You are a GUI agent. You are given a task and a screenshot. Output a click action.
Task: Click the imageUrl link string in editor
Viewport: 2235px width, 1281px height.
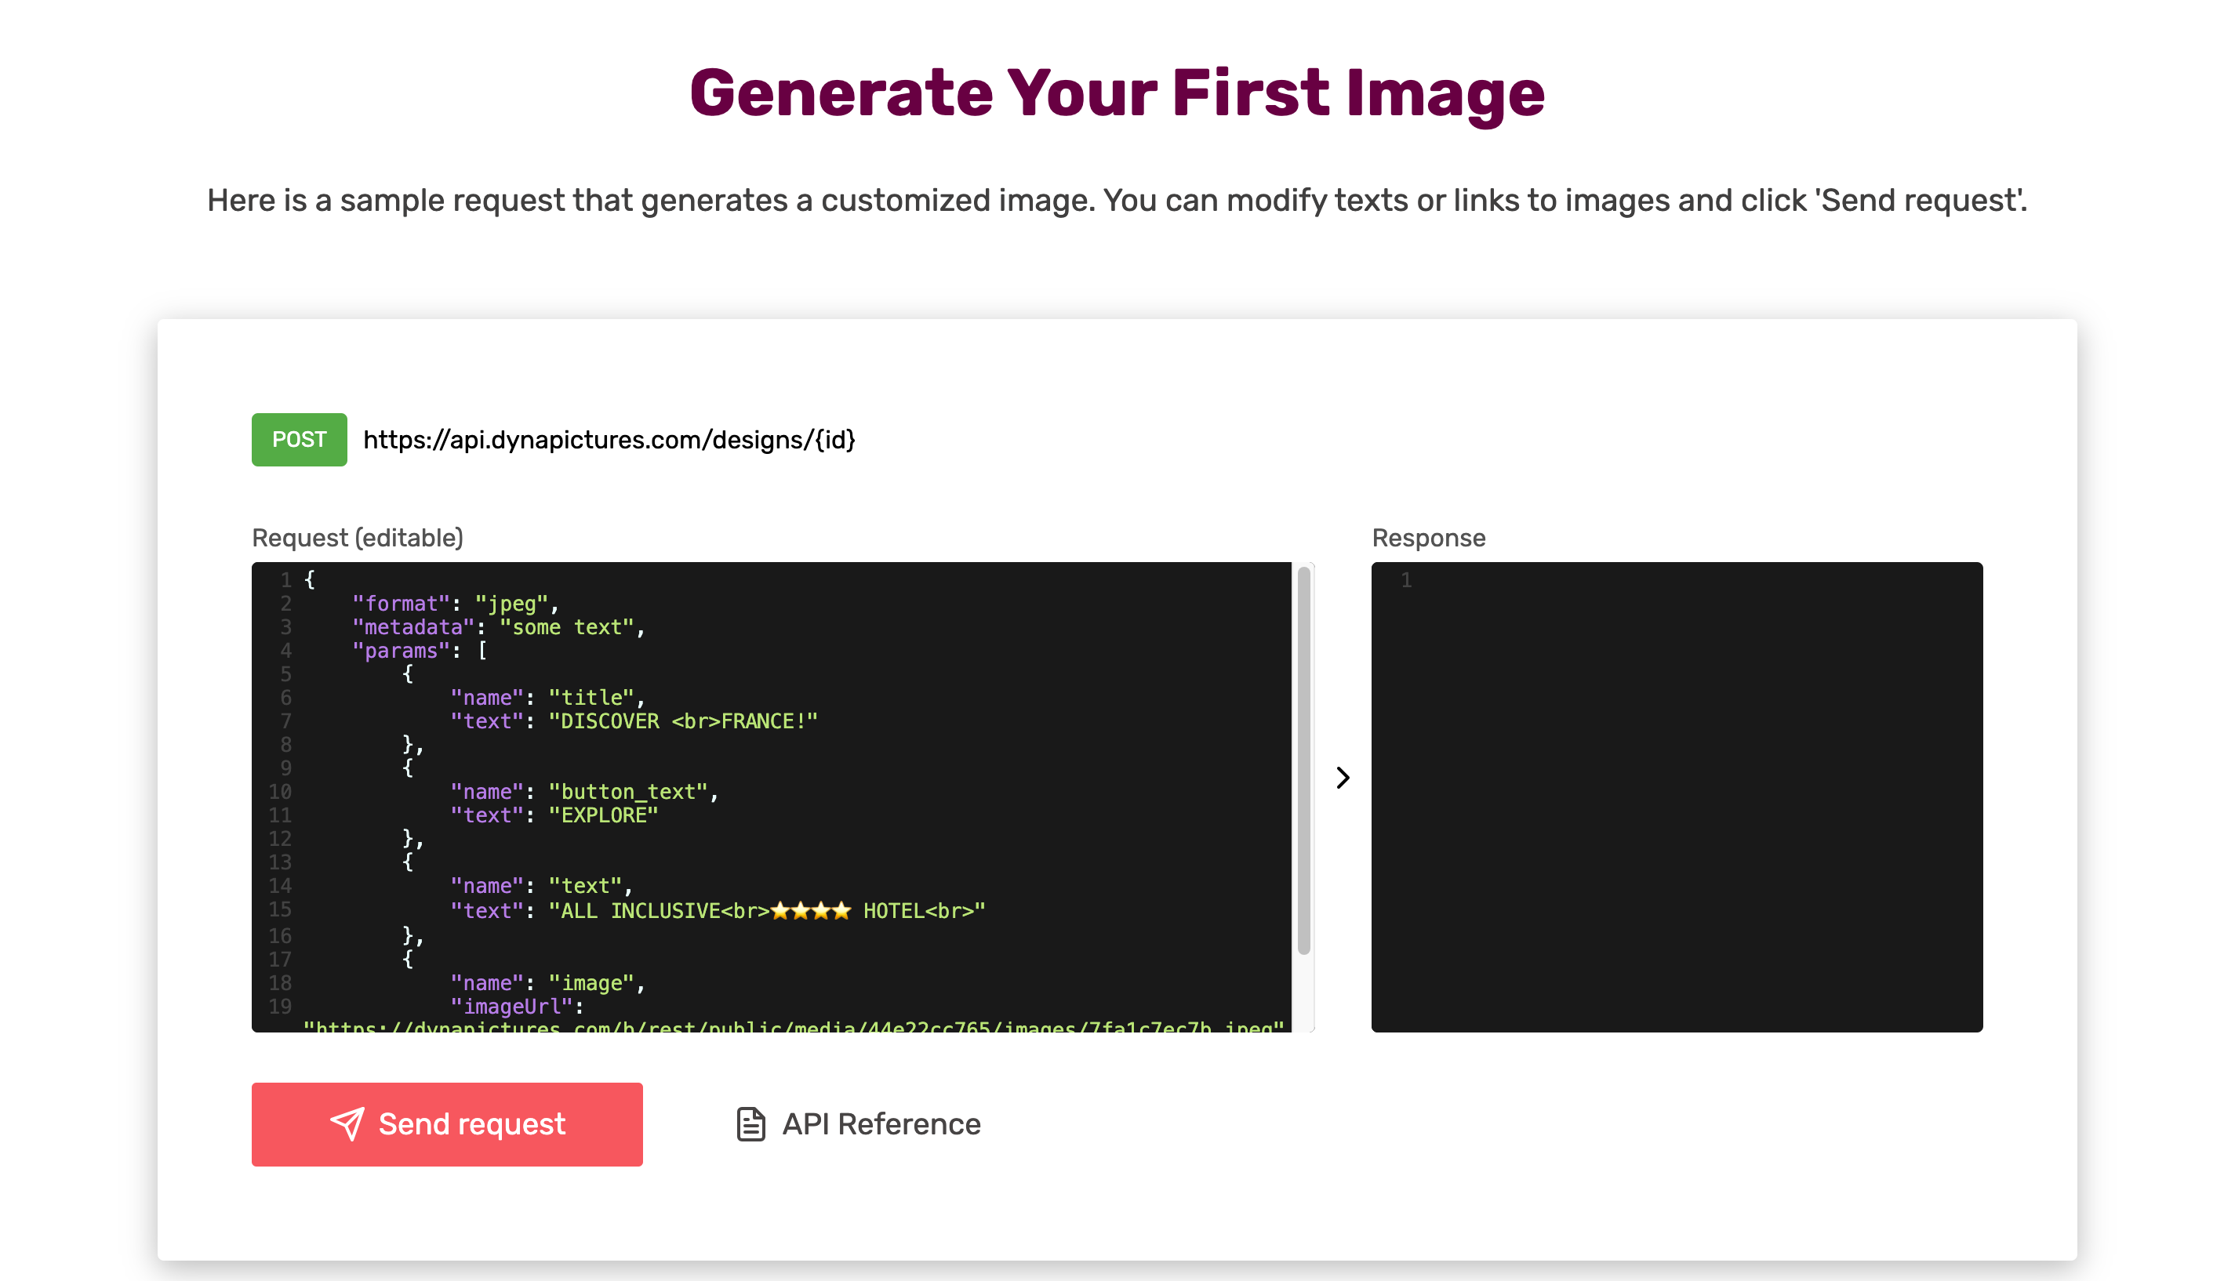(x=792, y=1025)
